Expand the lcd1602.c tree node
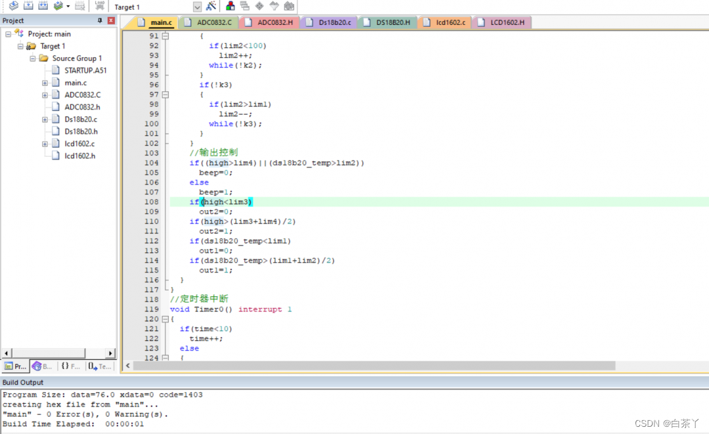The width and height of the screenshot is (709, 434). point(45,144)
